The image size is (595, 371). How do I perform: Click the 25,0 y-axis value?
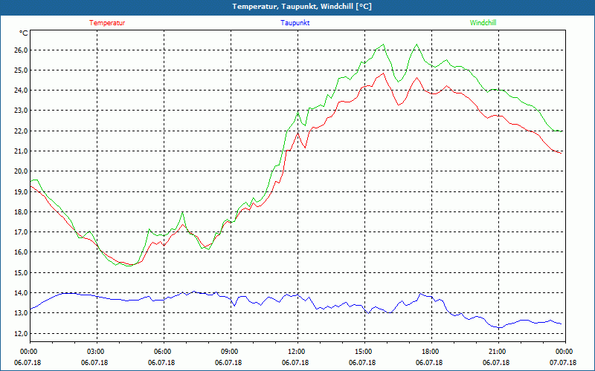[x=21, y=70]
